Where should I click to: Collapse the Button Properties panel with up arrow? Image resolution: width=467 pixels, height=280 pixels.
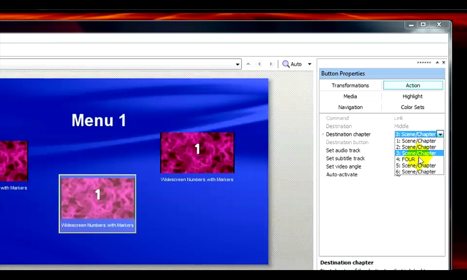pyautogui.click(x=437, y=62)
